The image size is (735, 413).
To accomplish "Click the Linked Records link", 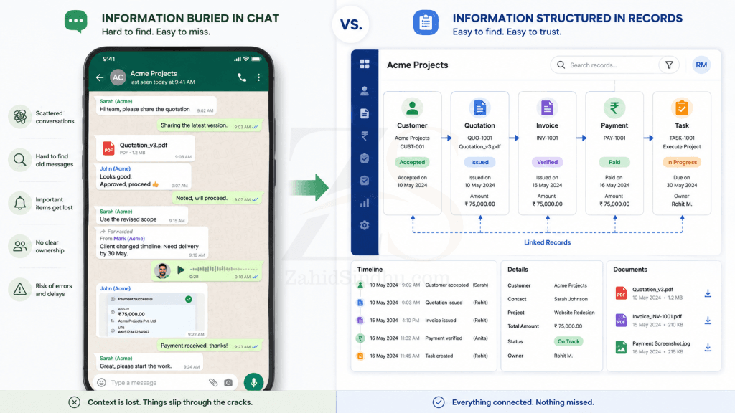I will [547, 242].
